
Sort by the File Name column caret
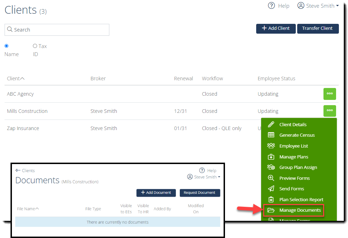coord(37,209)
